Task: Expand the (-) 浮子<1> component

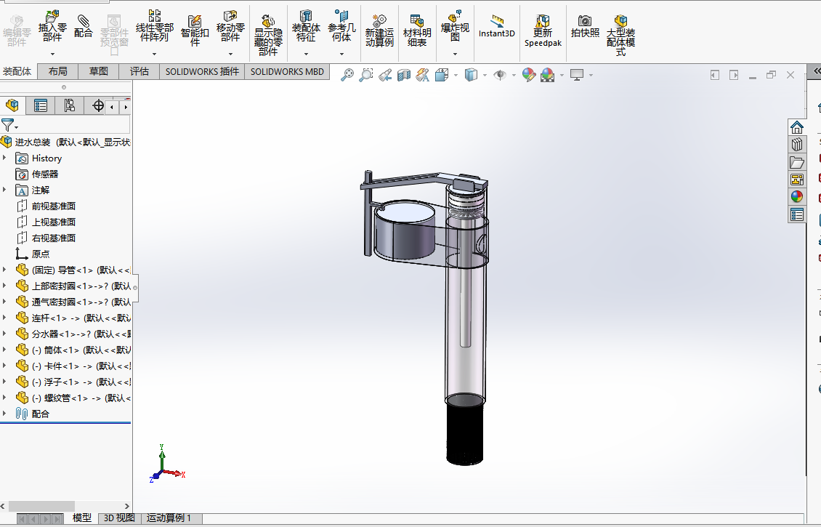Action: [4, 382]
